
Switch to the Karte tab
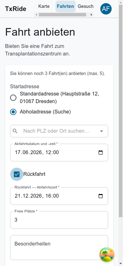(x=44, y=6)
